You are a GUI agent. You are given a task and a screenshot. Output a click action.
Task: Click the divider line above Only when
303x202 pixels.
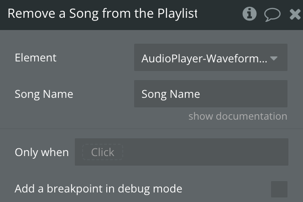[x=151, y=129]
